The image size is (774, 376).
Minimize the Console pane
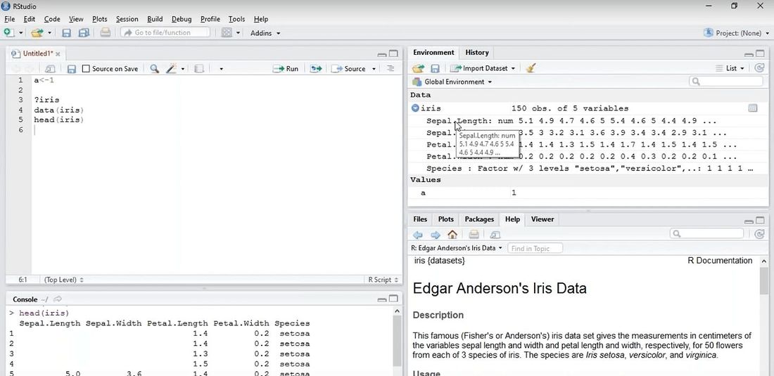(381, 299)
